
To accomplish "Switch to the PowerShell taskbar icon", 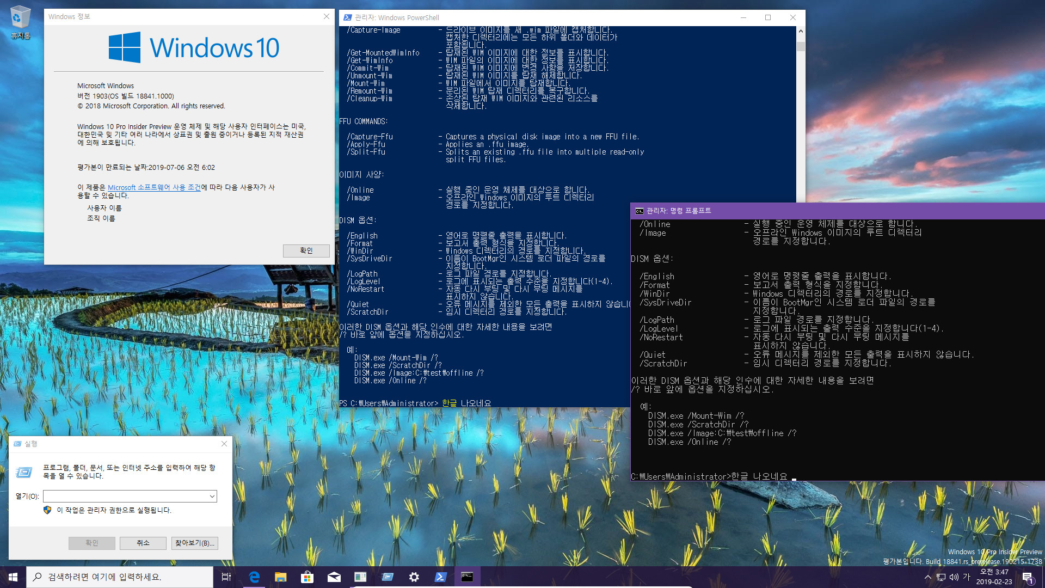I will point(440,577).
